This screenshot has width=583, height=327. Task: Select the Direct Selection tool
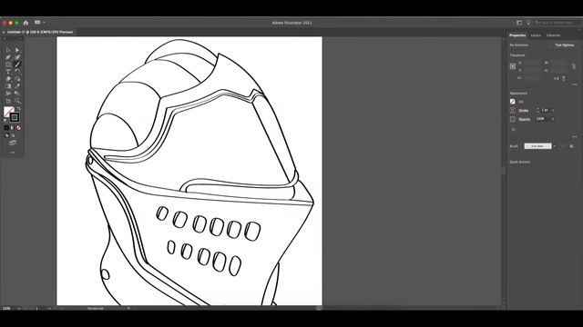point(17,50)
